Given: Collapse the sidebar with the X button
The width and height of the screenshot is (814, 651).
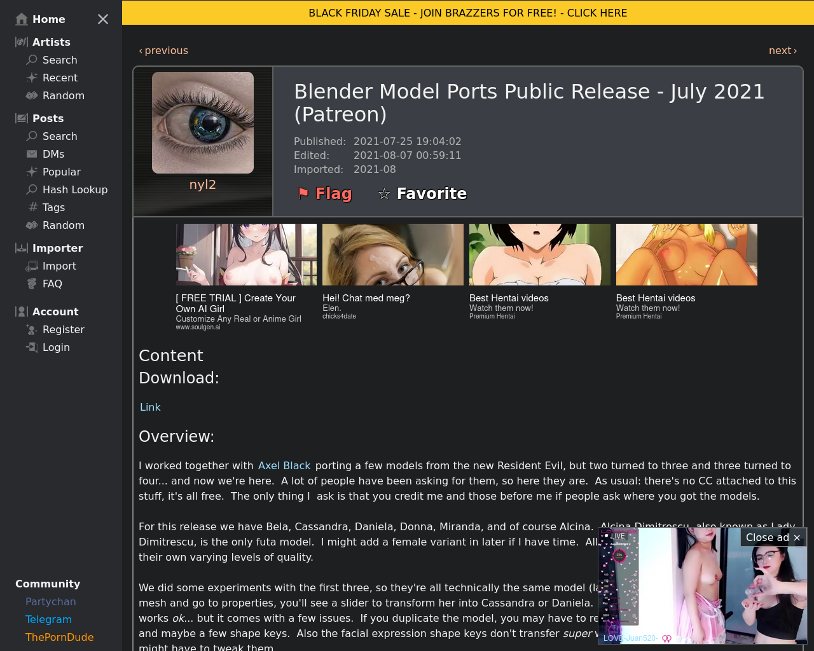Looking at the screenshot, I should click(103, 19).
